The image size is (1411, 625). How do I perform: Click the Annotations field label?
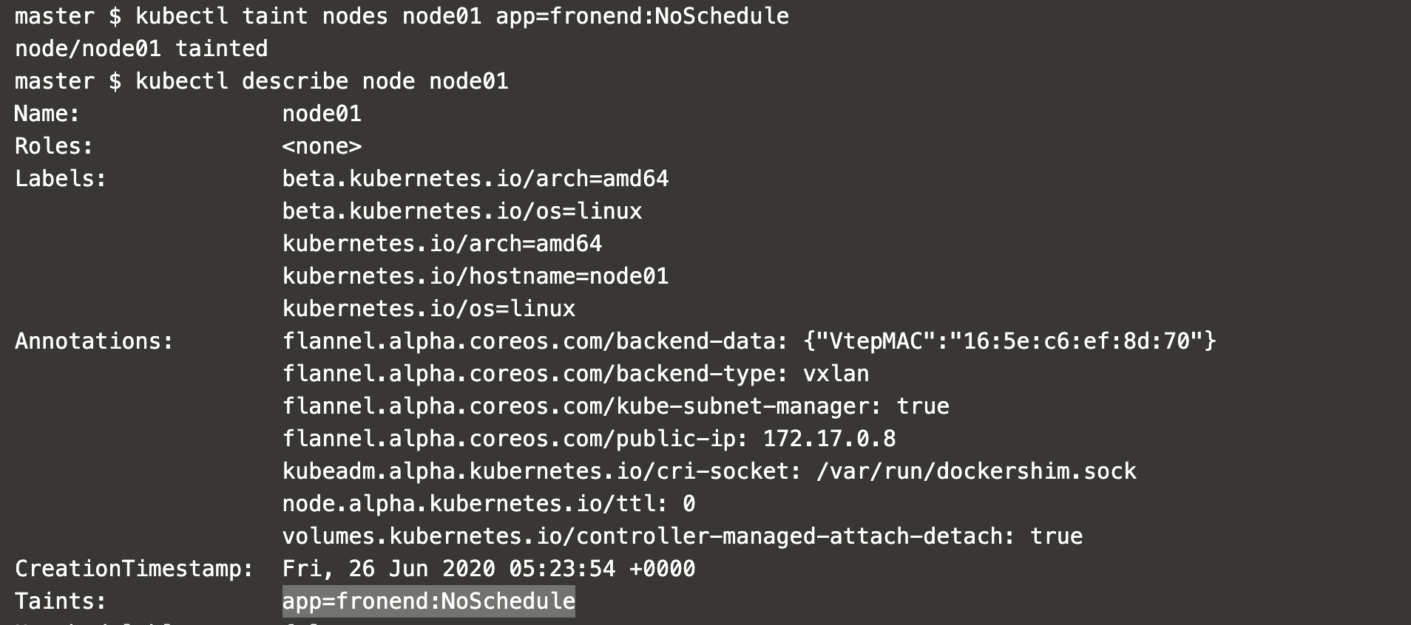pyautogui.click(x=94, y=341)
